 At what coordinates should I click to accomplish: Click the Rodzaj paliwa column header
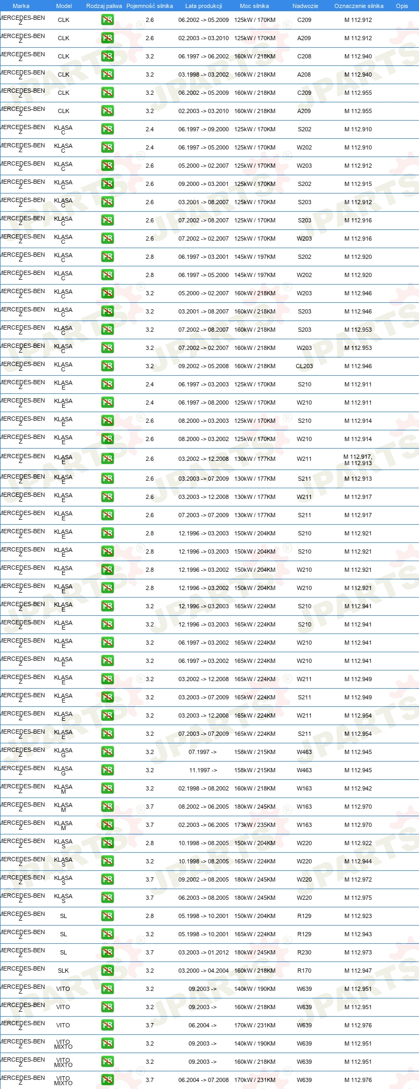104,6
